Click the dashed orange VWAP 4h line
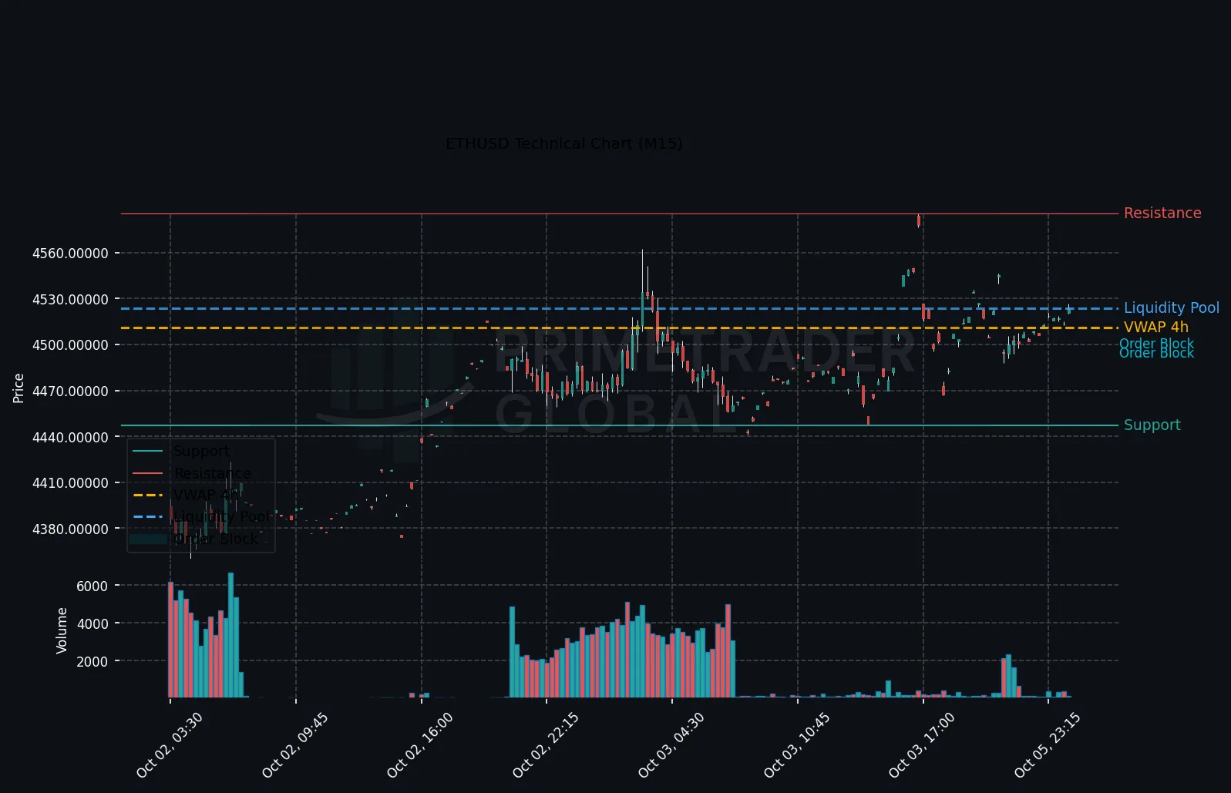This screenshot has width=1231, height=793. click(619, 328)
